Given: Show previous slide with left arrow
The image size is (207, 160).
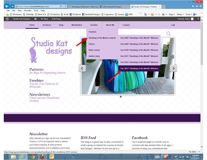Looking at the screenshot, I should point(82,68).
